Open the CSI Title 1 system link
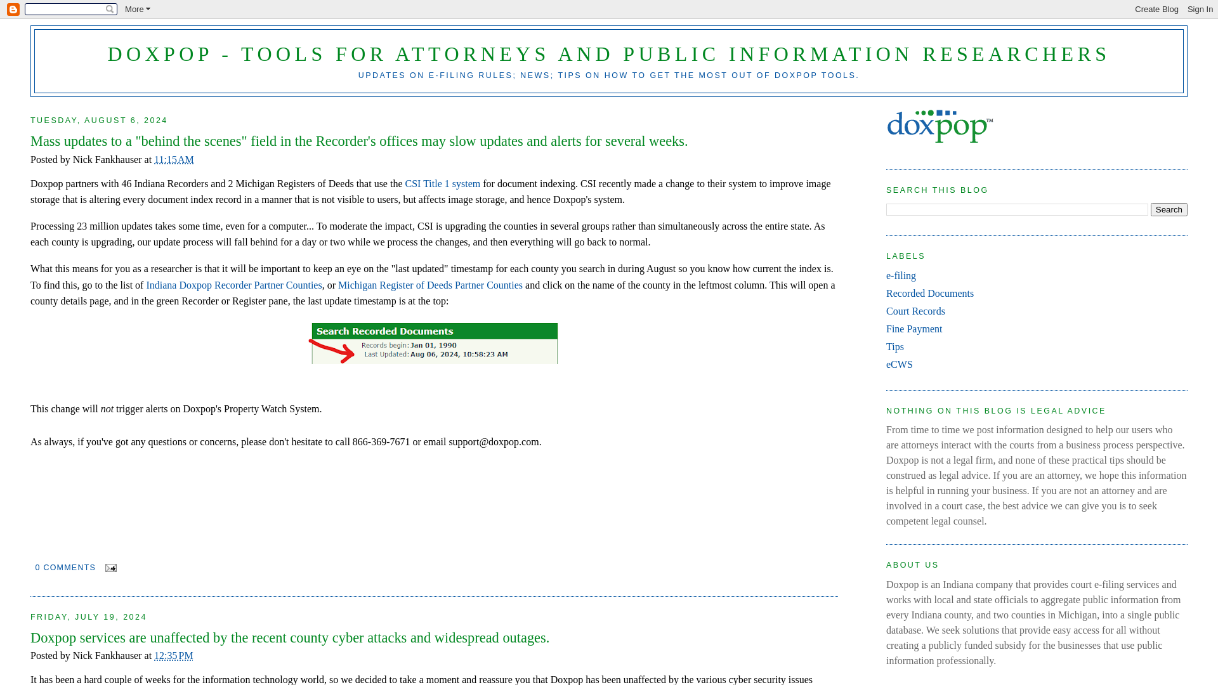Screen dimensions: 1218x685 click(x=442, y=184)
